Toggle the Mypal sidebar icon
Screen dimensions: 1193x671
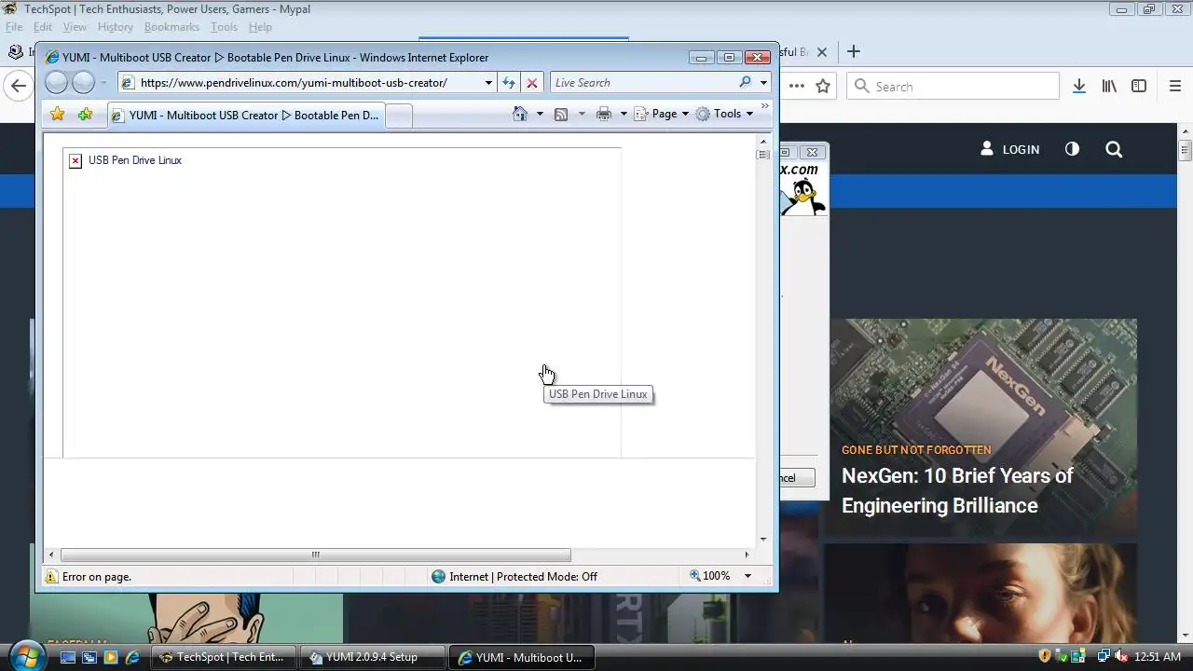coord(1139,86)
